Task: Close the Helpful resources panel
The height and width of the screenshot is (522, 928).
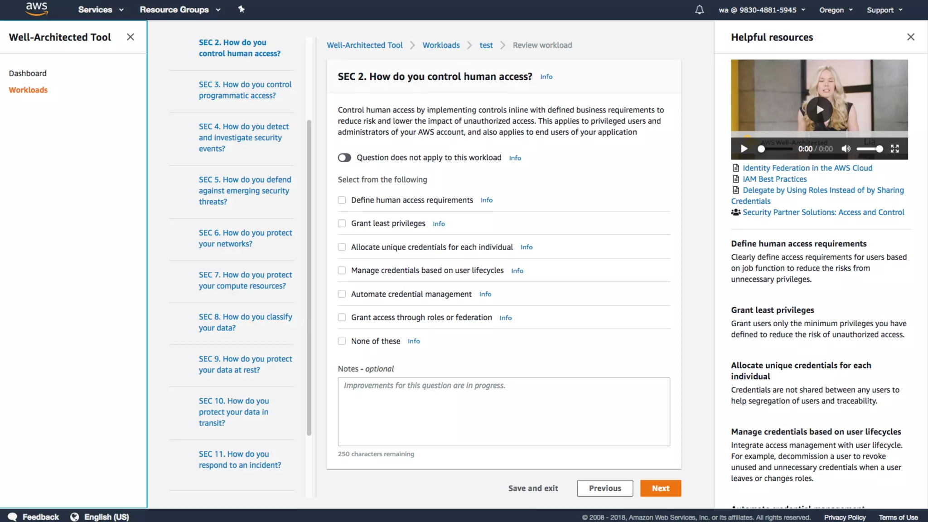Action: point(910,37)
